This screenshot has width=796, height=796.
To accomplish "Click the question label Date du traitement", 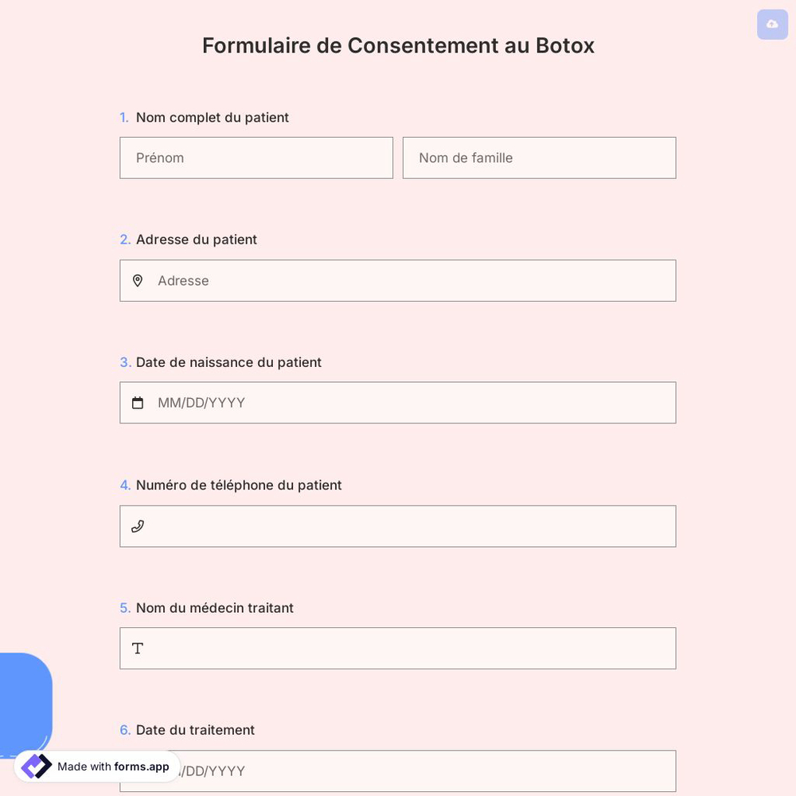I will pyautogui.click(x=195, y=729).
